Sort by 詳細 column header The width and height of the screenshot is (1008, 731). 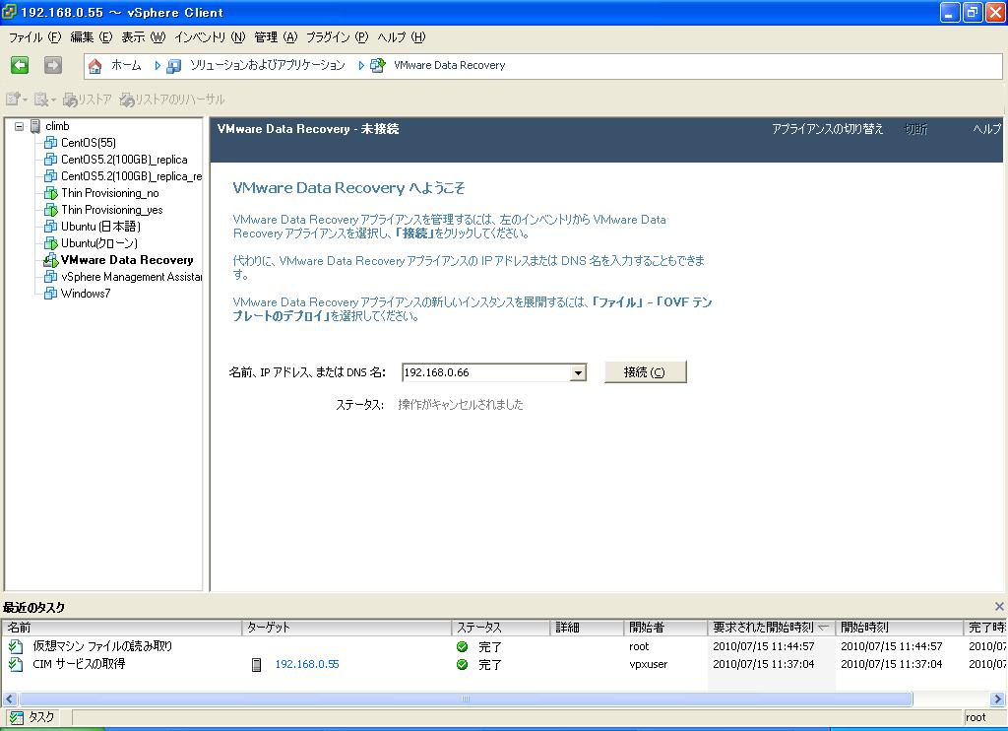tap(588, 628)
